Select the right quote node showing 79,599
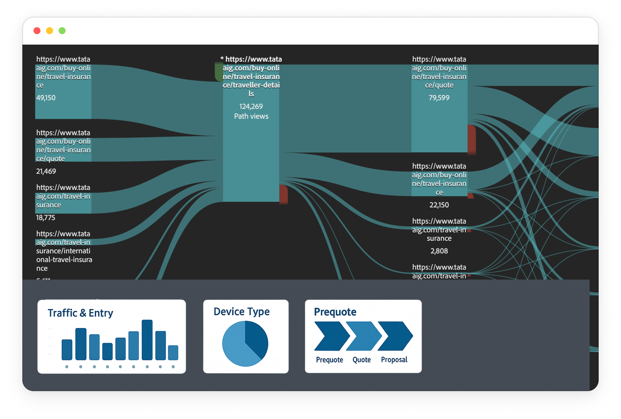This screenshot has width=621, height=419. pyautogui.click(x=439, y=108)
